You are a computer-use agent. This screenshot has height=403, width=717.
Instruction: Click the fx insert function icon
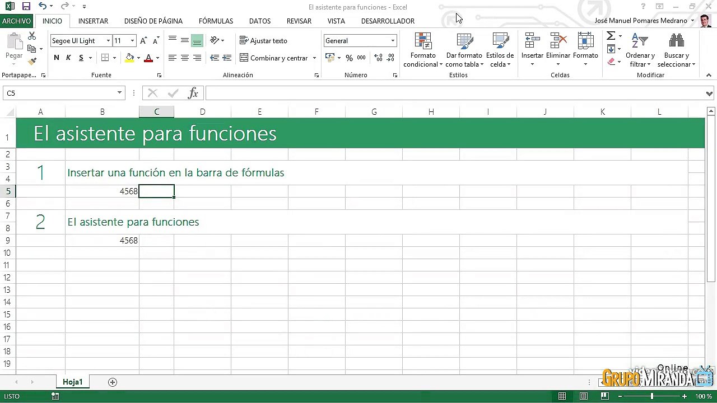(193, 93)
